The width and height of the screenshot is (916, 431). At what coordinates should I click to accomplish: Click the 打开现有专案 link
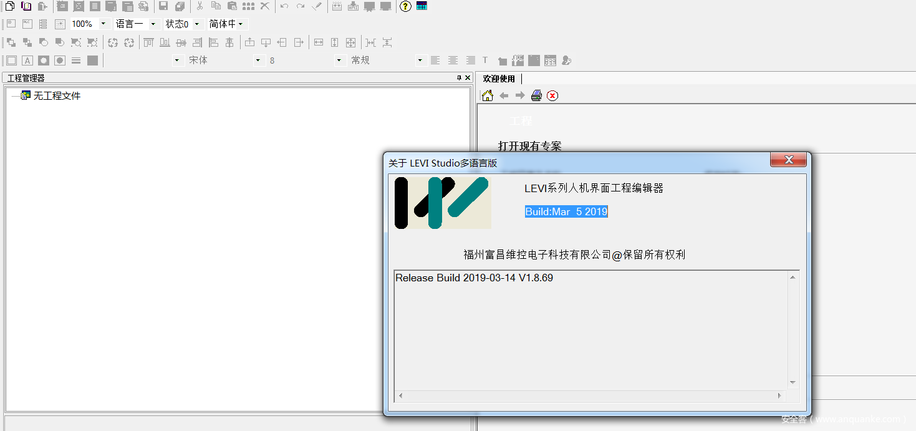[x=529, y=146]
